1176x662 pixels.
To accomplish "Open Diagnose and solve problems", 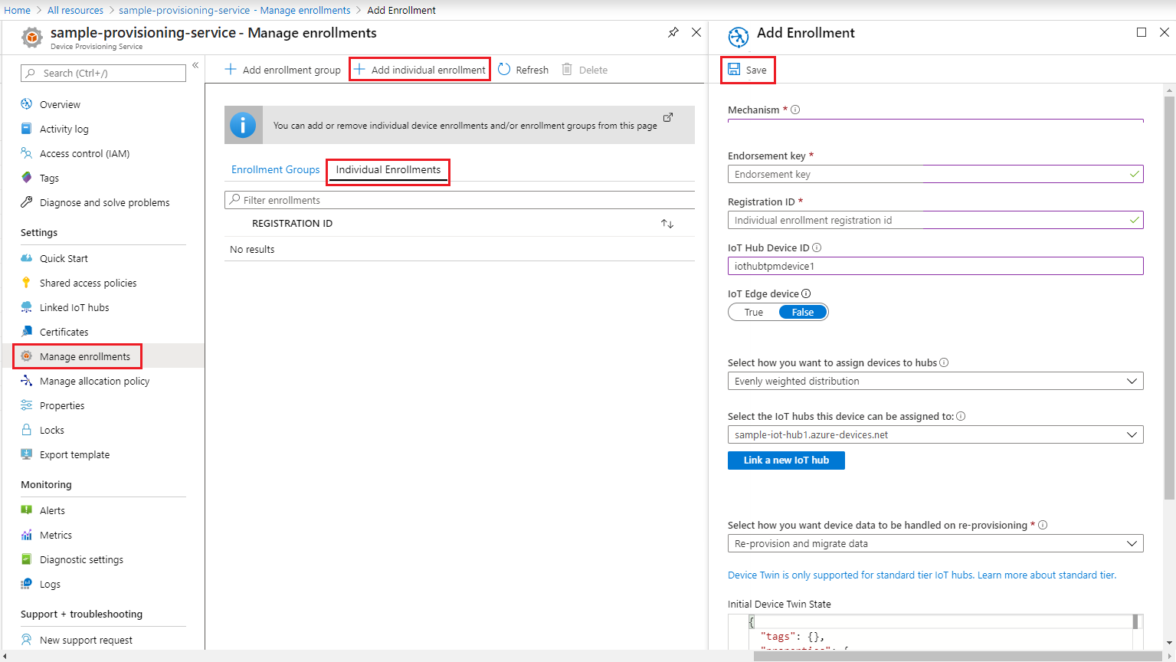I will (104, 202).
